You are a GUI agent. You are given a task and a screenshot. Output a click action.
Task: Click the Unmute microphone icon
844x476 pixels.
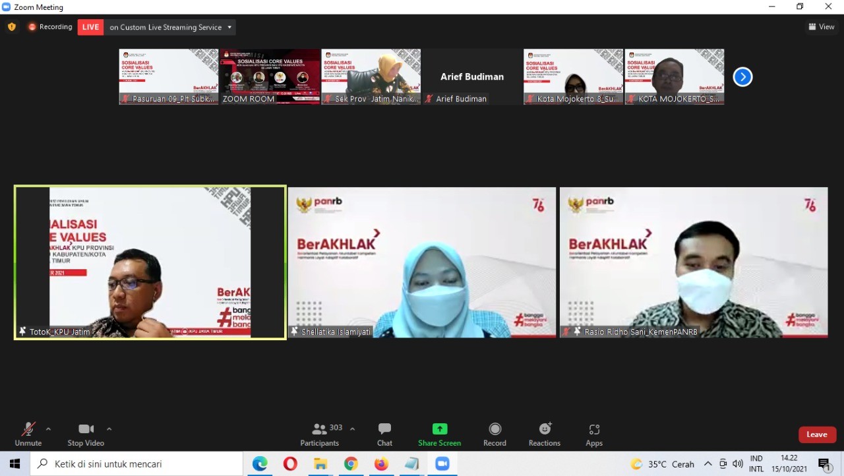tap(28, 430)
